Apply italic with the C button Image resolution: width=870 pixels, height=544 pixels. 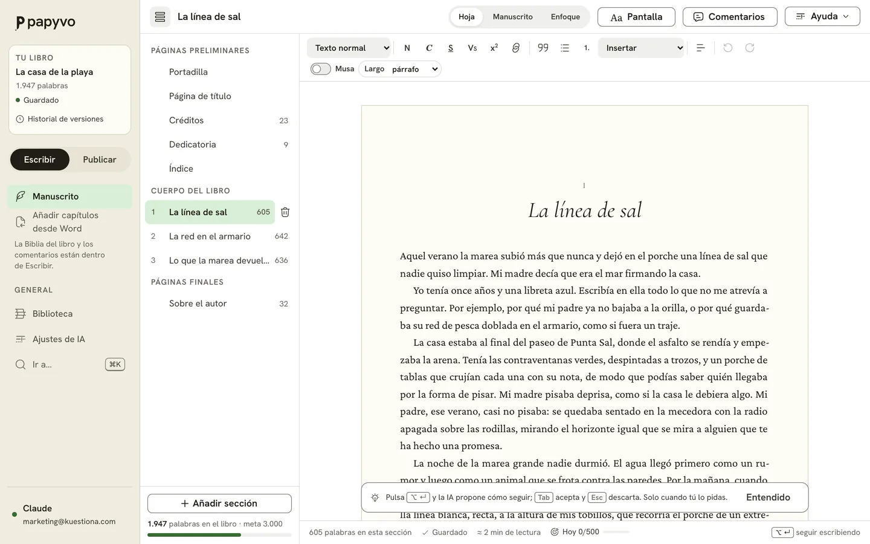pos(429,48)
